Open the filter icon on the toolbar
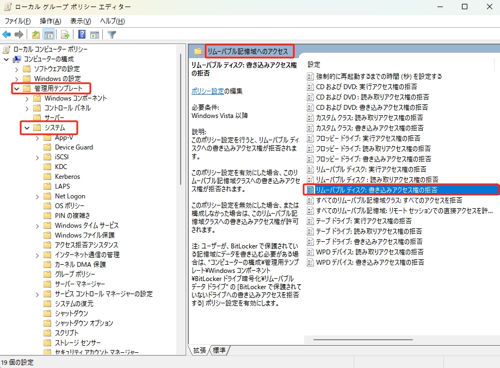The image size is (500, 368). [x=112, y=34]
